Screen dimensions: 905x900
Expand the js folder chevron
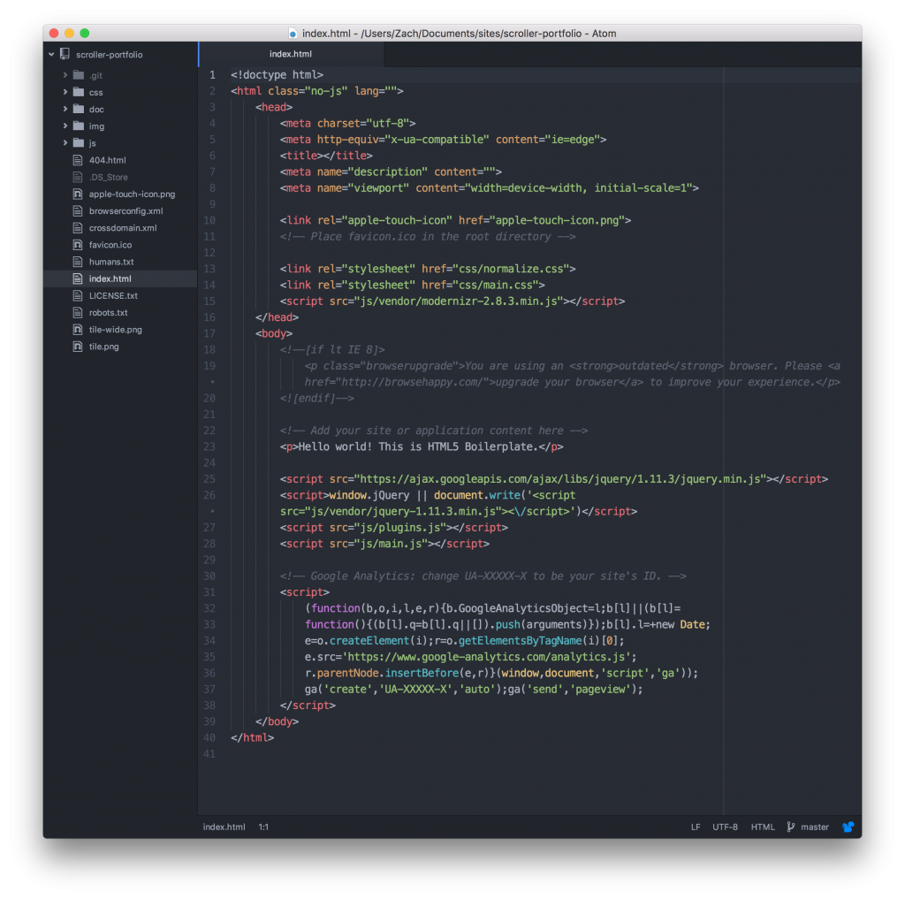click(x=65, y=142)
